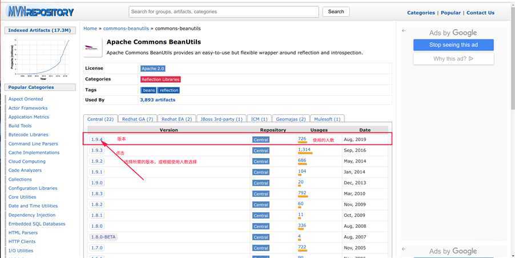Click the back arrow above the top ad
515x258 pixels.
click(404, 30)
